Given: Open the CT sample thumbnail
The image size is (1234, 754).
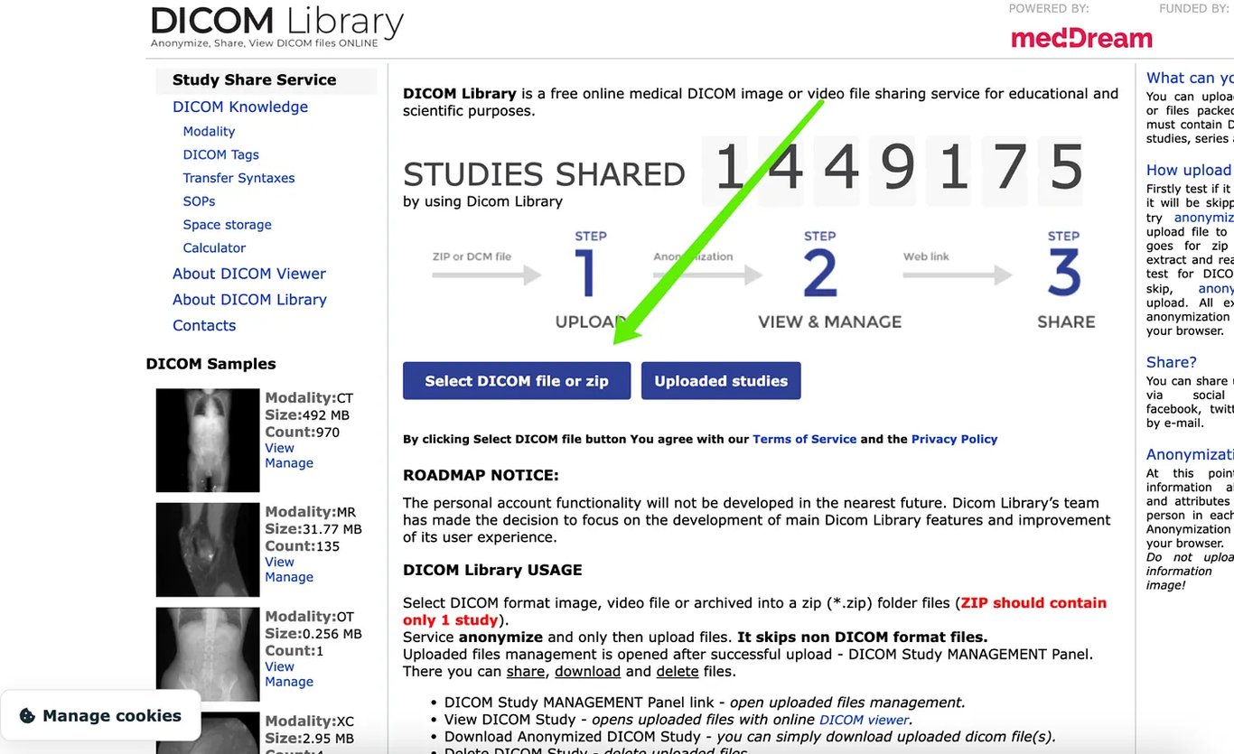Looking at the screenshot, I should (x=207, y=440).
